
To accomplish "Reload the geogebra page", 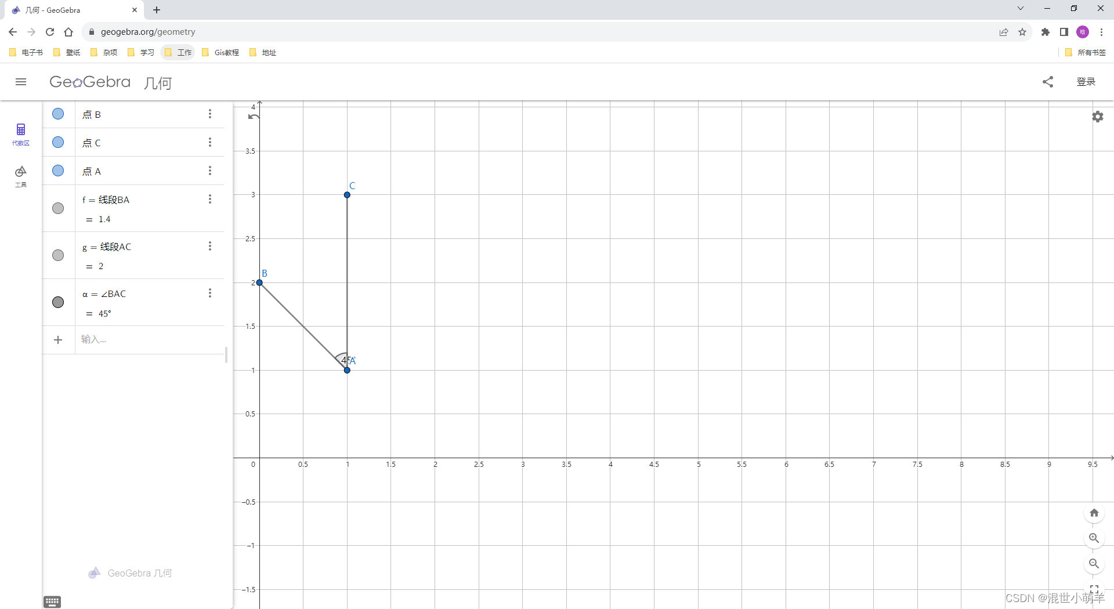I will coord(50,32).
